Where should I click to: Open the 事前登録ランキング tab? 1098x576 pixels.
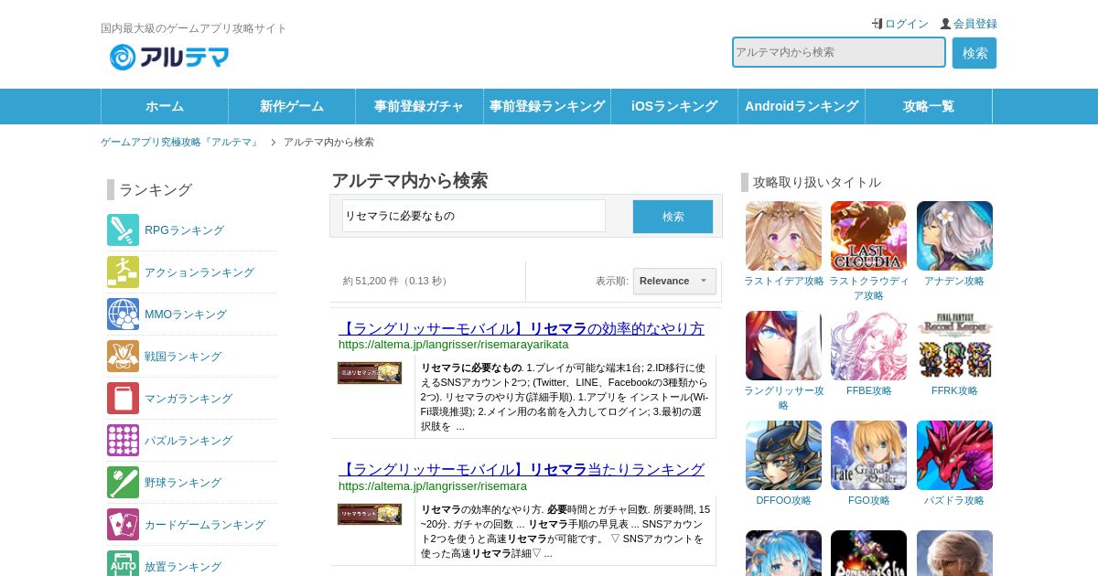pyautogui.click(x=547, y=106)
